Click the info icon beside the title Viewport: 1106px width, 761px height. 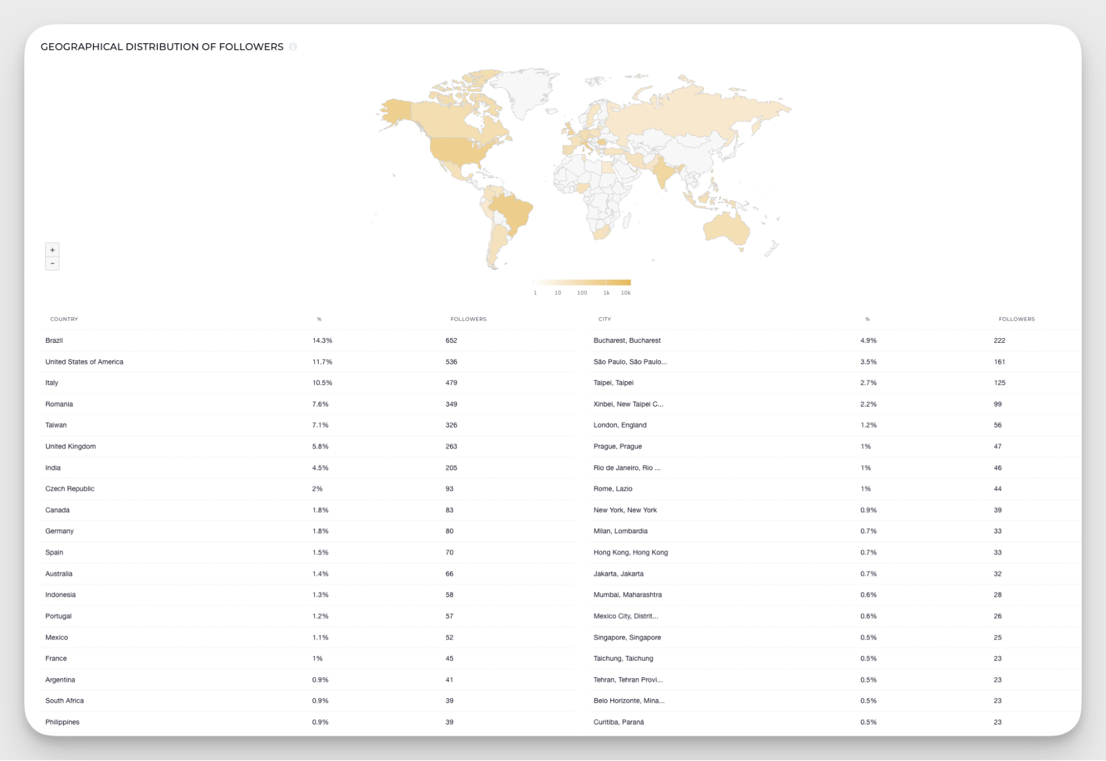(293, 47)
